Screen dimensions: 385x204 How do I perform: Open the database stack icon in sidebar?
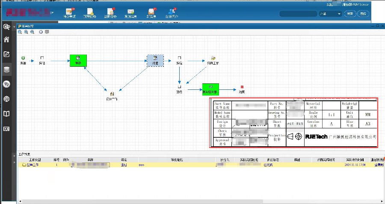coord(6,69)
